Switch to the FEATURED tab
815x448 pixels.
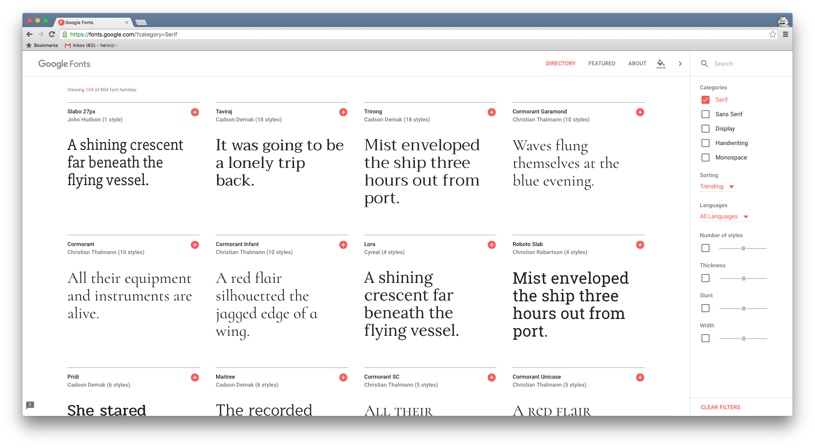coord(602,63)
